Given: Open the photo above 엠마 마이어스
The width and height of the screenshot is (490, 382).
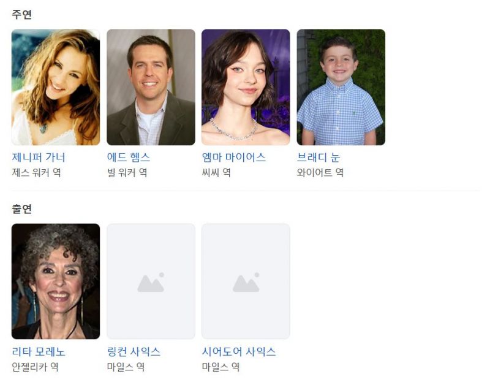Looking at the screenshot, I should point(246,87).
